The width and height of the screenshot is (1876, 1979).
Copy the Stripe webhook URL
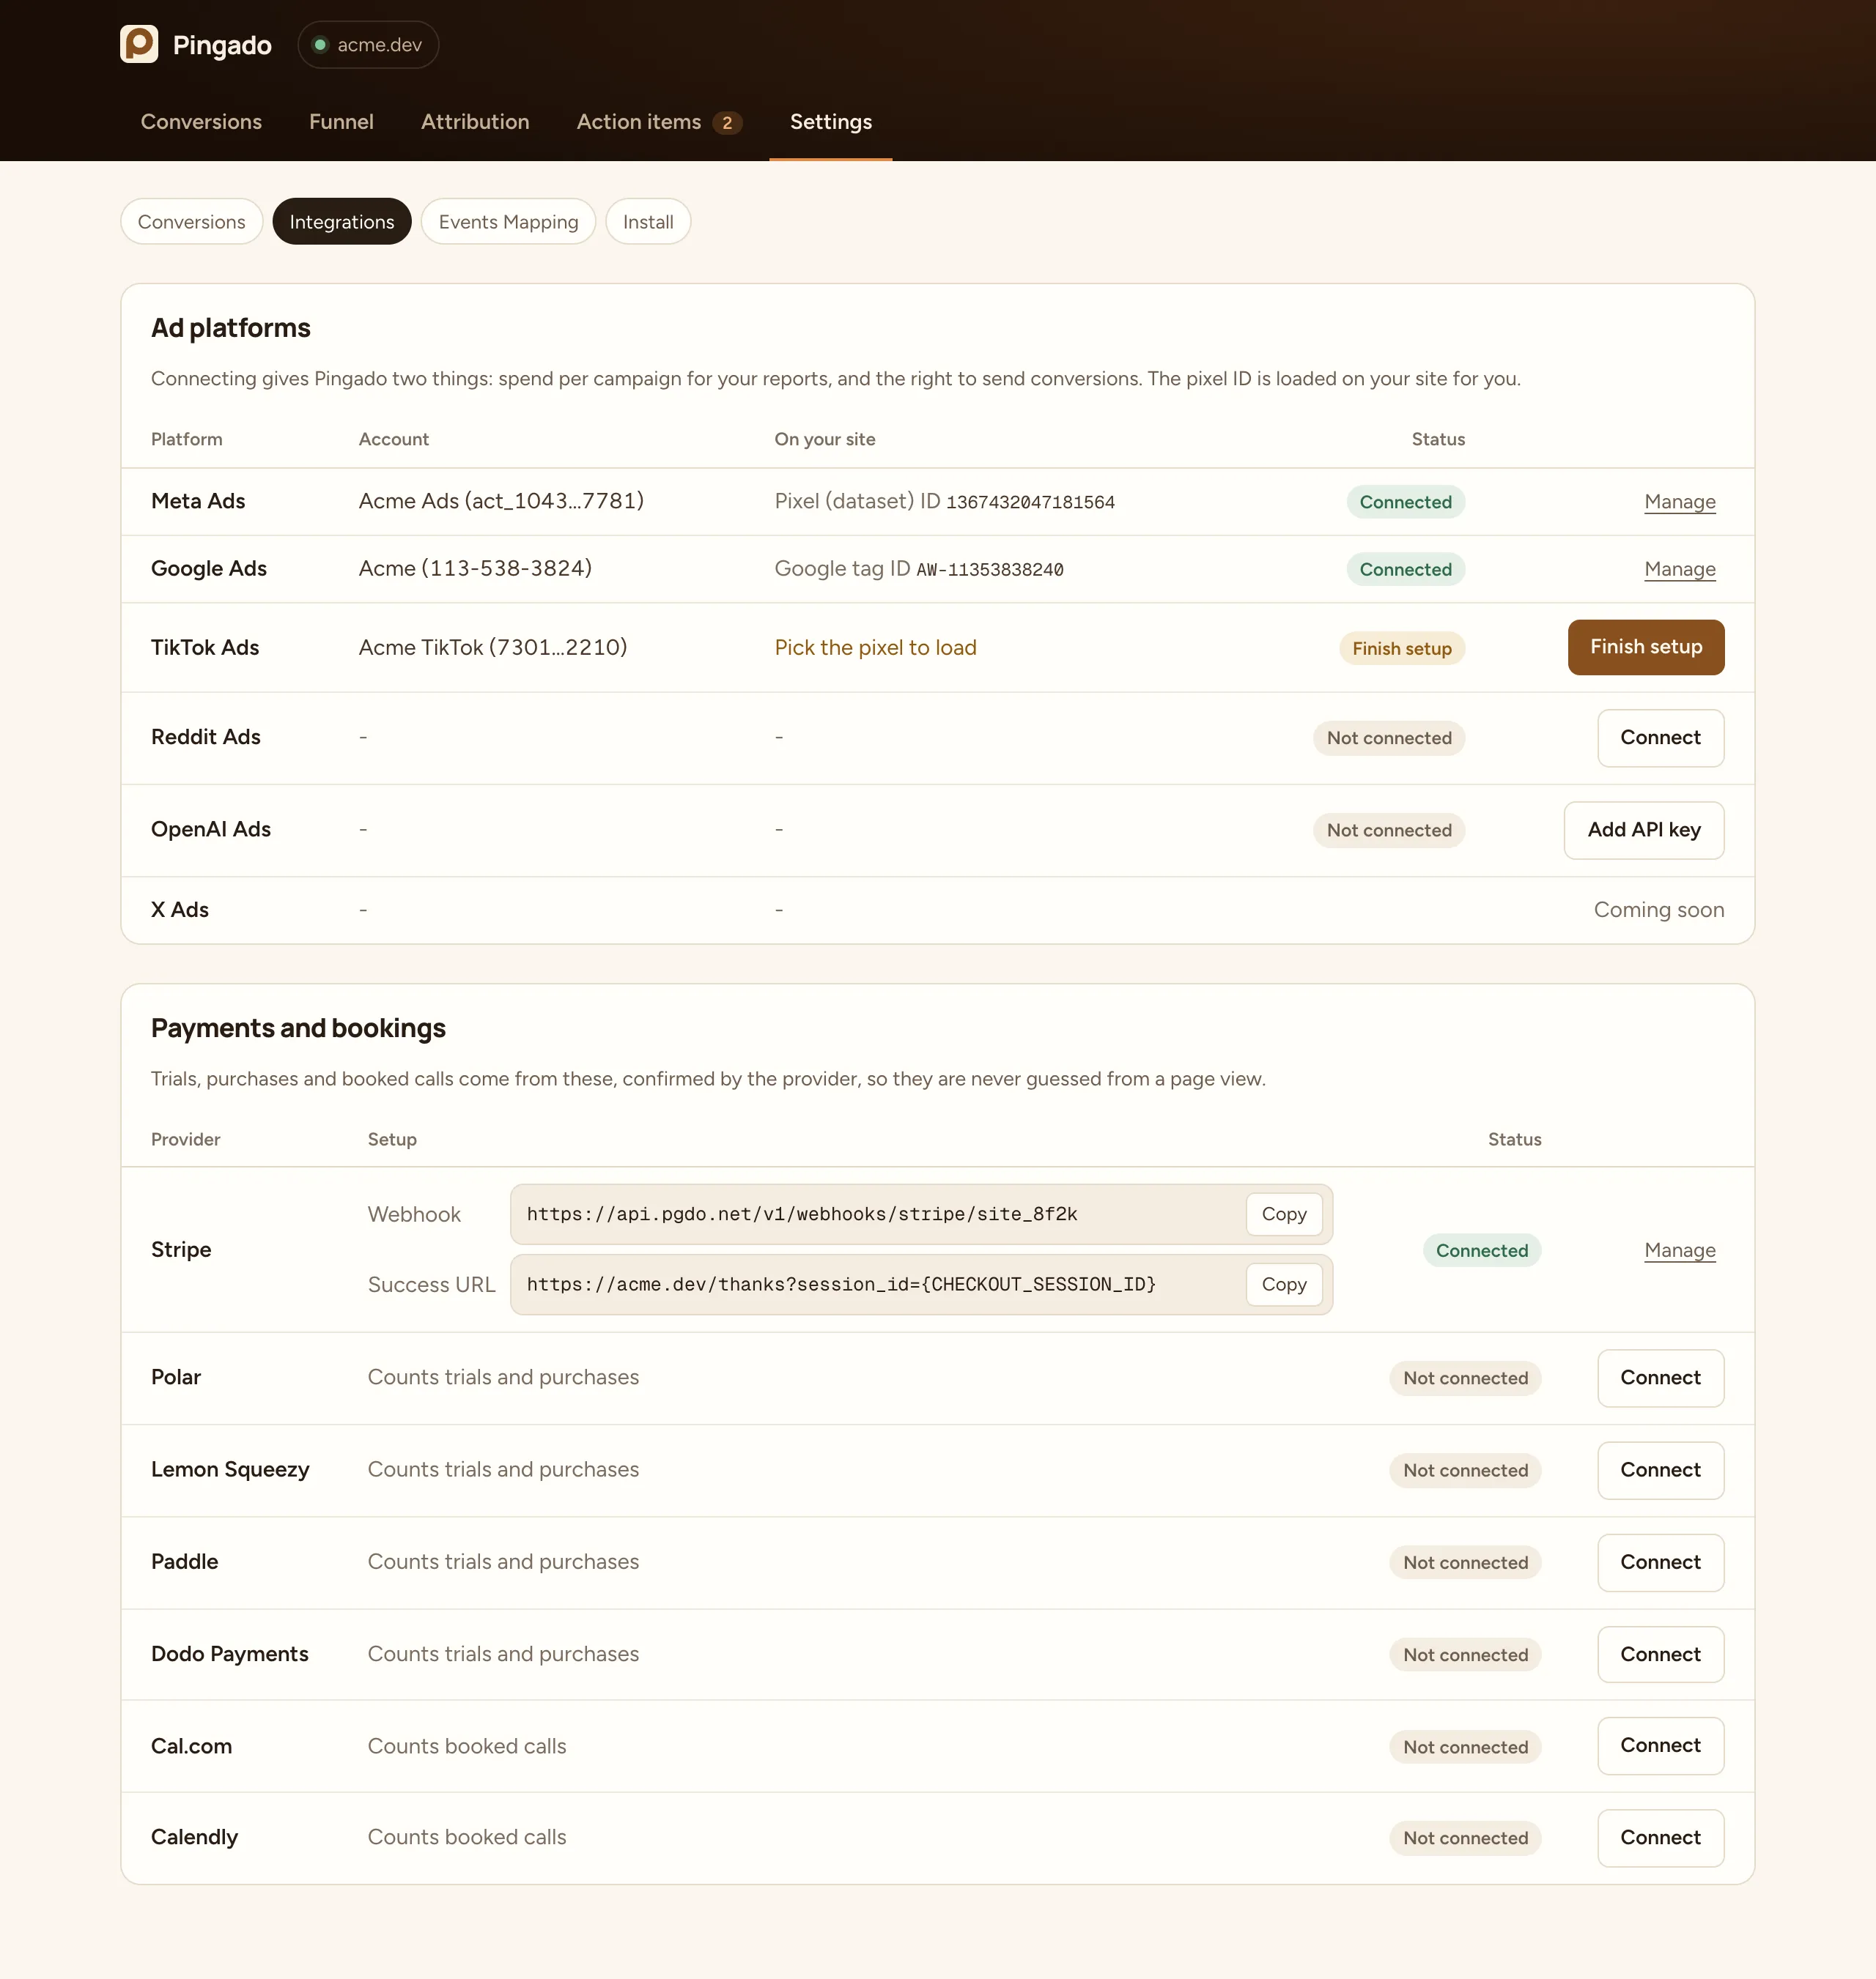coord(1284,1214)
